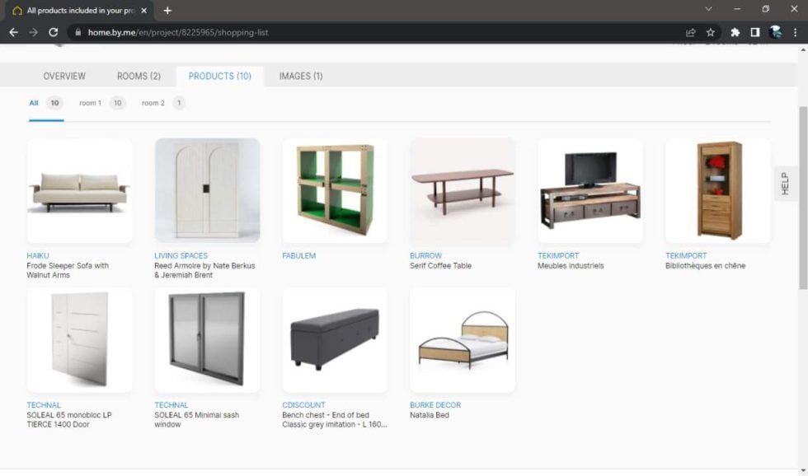
Task: Open the BURROW Serif Coffee Table link
Action: tap(424, 255)
